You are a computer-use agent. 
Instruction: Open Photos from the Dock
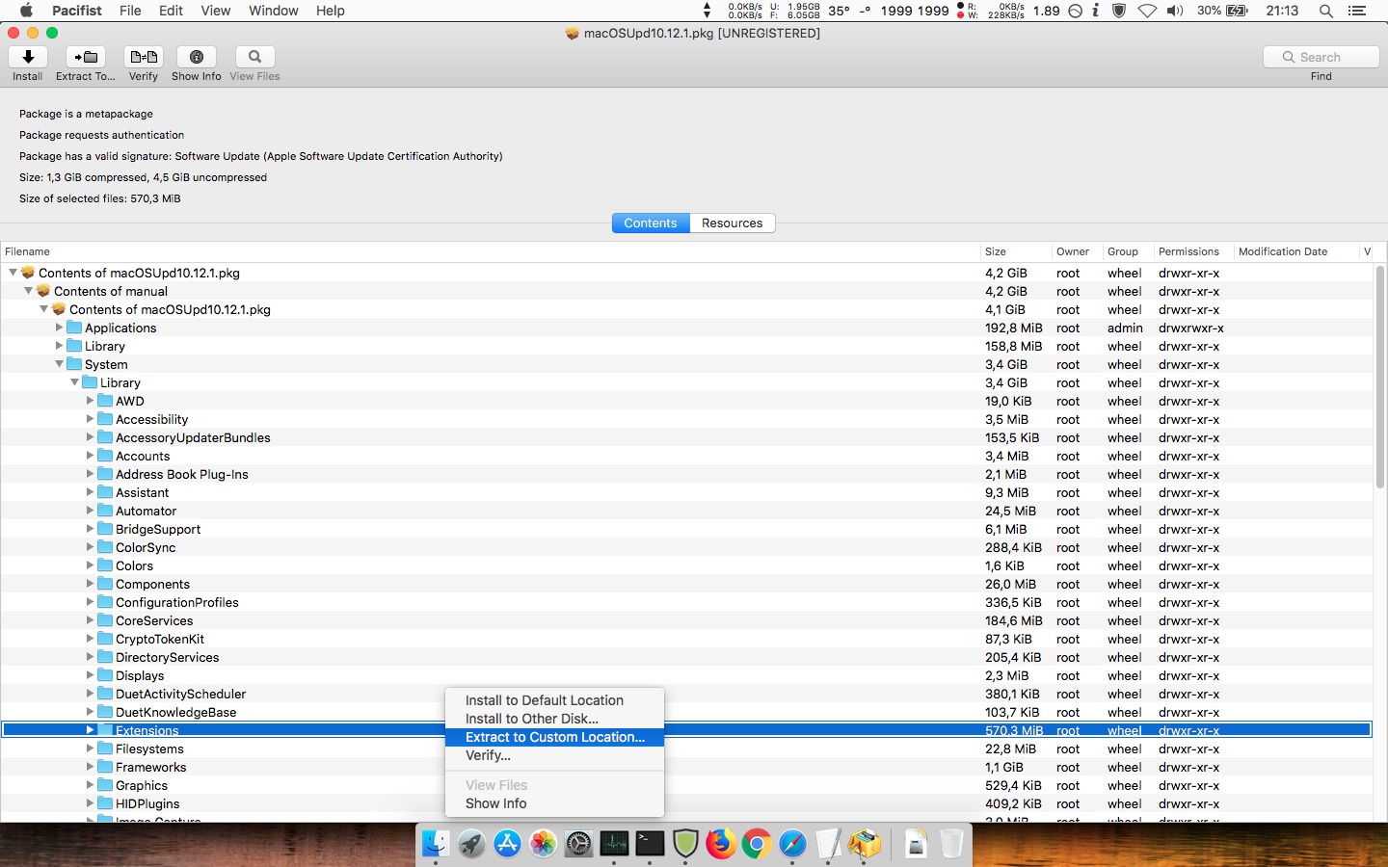(x=543, y=844)
